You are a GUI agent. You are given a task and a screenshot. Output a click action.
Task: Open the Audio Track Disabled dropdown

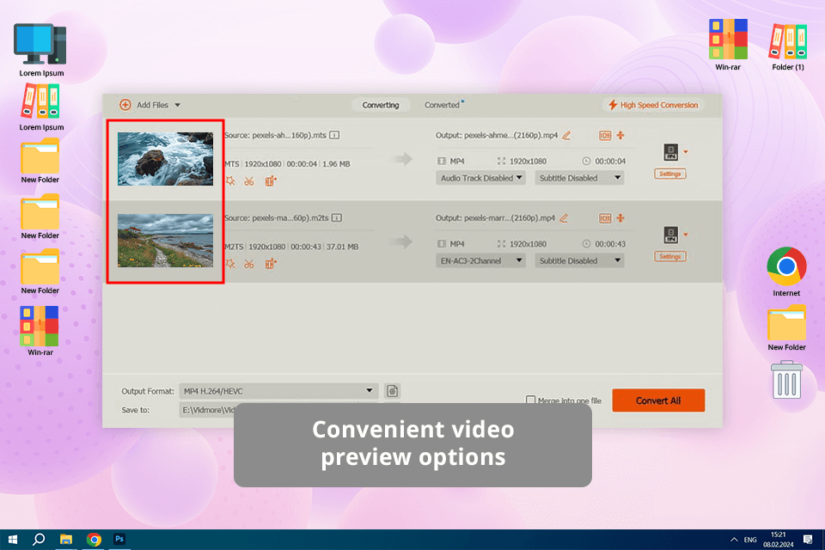[480, 178]
